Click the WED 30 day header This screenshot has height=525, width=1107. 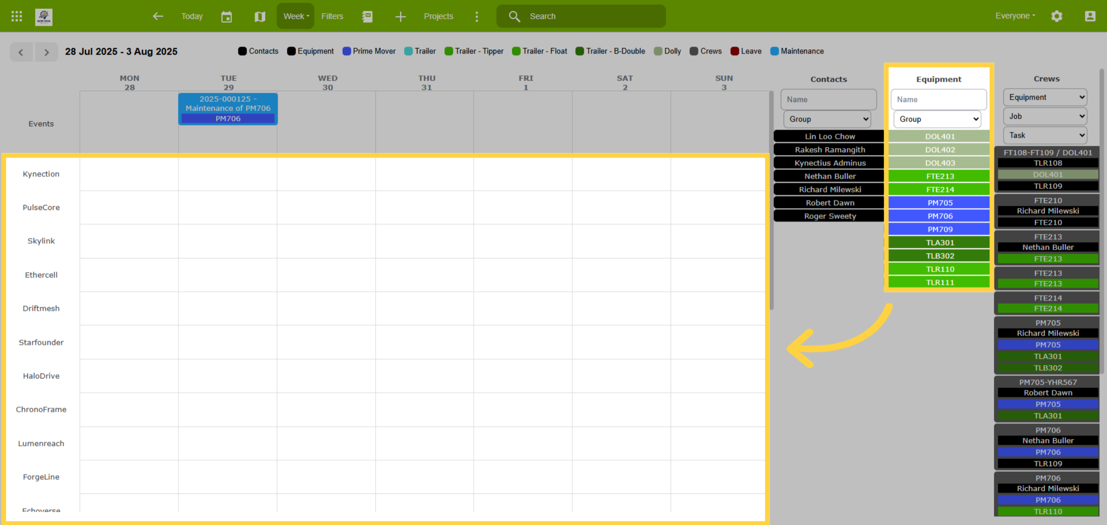tap(327, 83)
